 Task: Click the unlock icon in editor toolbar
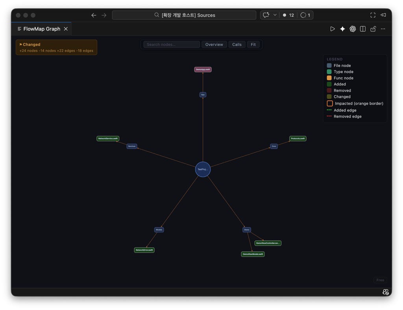pyautogui.click(x=373, y=29)
